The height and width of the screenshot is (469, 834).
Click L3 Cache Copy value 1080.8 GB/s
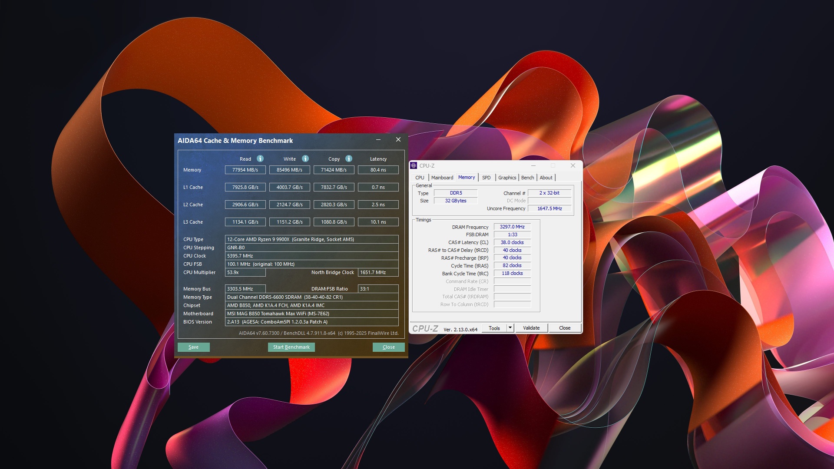(334, 222)
